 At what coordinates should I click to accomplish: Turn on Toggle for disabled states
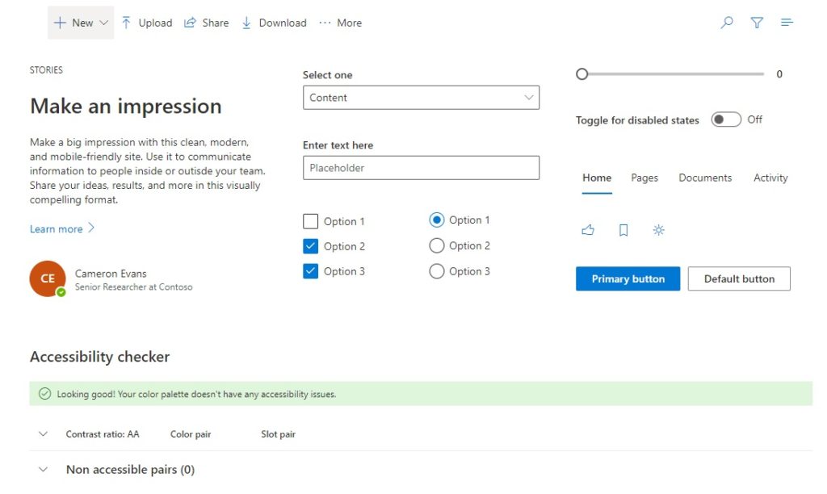726,119
